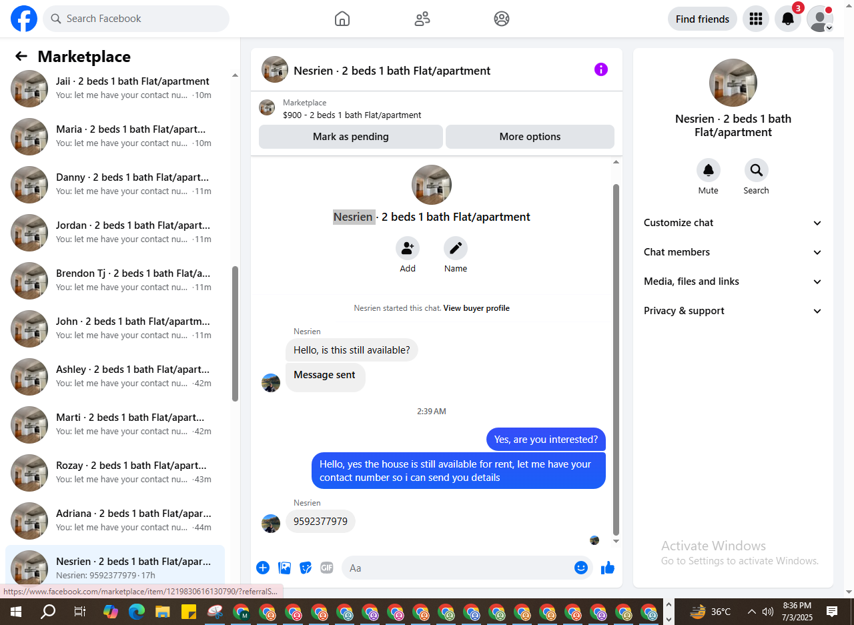
Task: Click the 9592377979 message bubble
Action: pyautogui.click(x=320, y=522)
